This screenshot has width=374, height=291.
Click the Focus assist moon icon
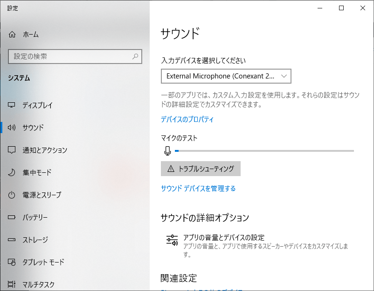tap(13, 172)
